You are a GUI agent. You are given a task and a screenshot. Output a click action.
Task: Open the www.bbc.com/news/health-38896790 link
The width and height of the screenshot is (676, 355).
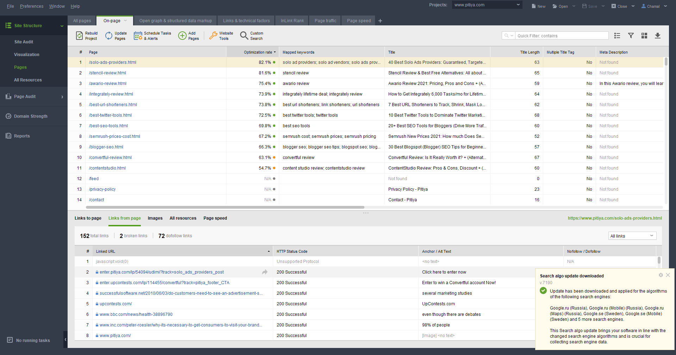pos(136,314)
